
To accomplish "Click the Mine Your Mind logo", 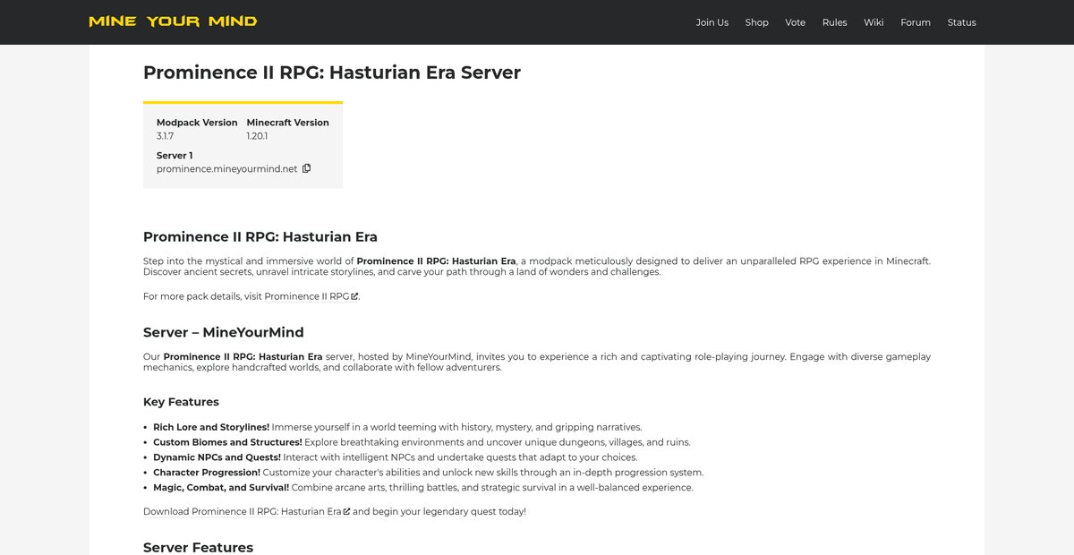I will (x=173, y=21).
